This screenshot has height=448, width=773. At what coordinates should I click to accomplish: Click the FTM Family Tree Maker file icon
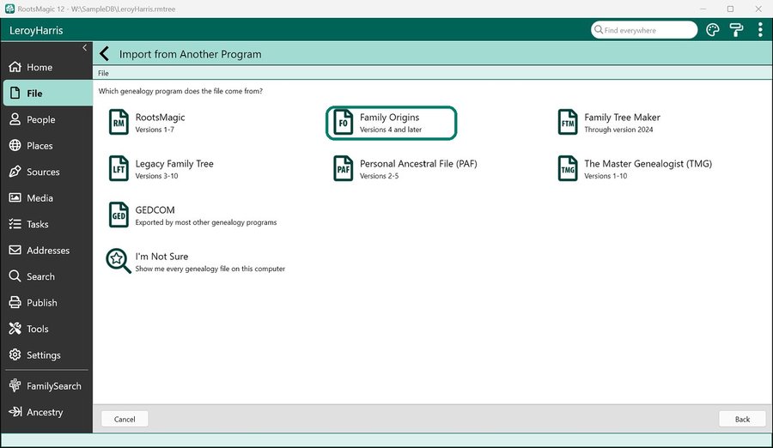click(568, 122)
